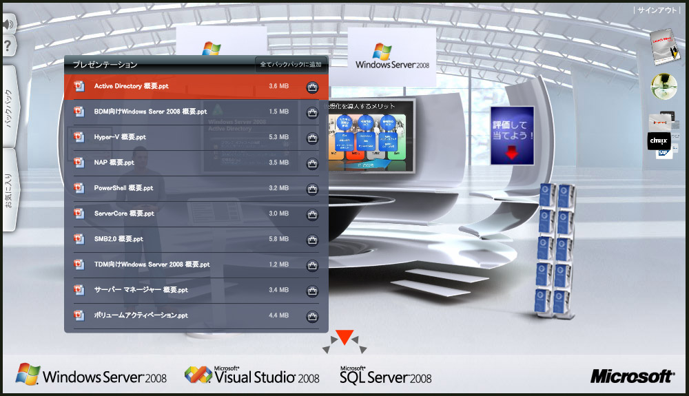The image size is (689, 396).
Task: Open the バックパック side tab
Action: point(10,107)
